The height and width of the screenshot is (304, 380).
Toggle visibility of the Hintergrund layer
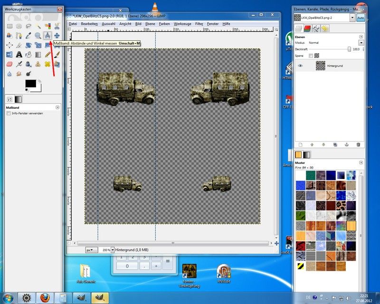(x=301, y=66)
